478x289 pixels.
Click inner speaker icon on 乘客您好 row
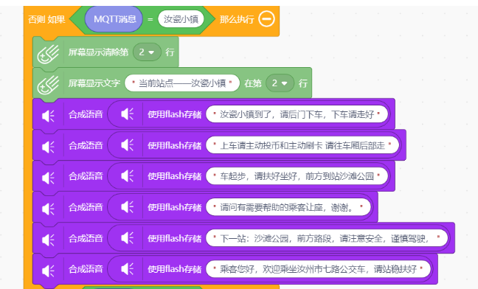(x=128, y=269)
